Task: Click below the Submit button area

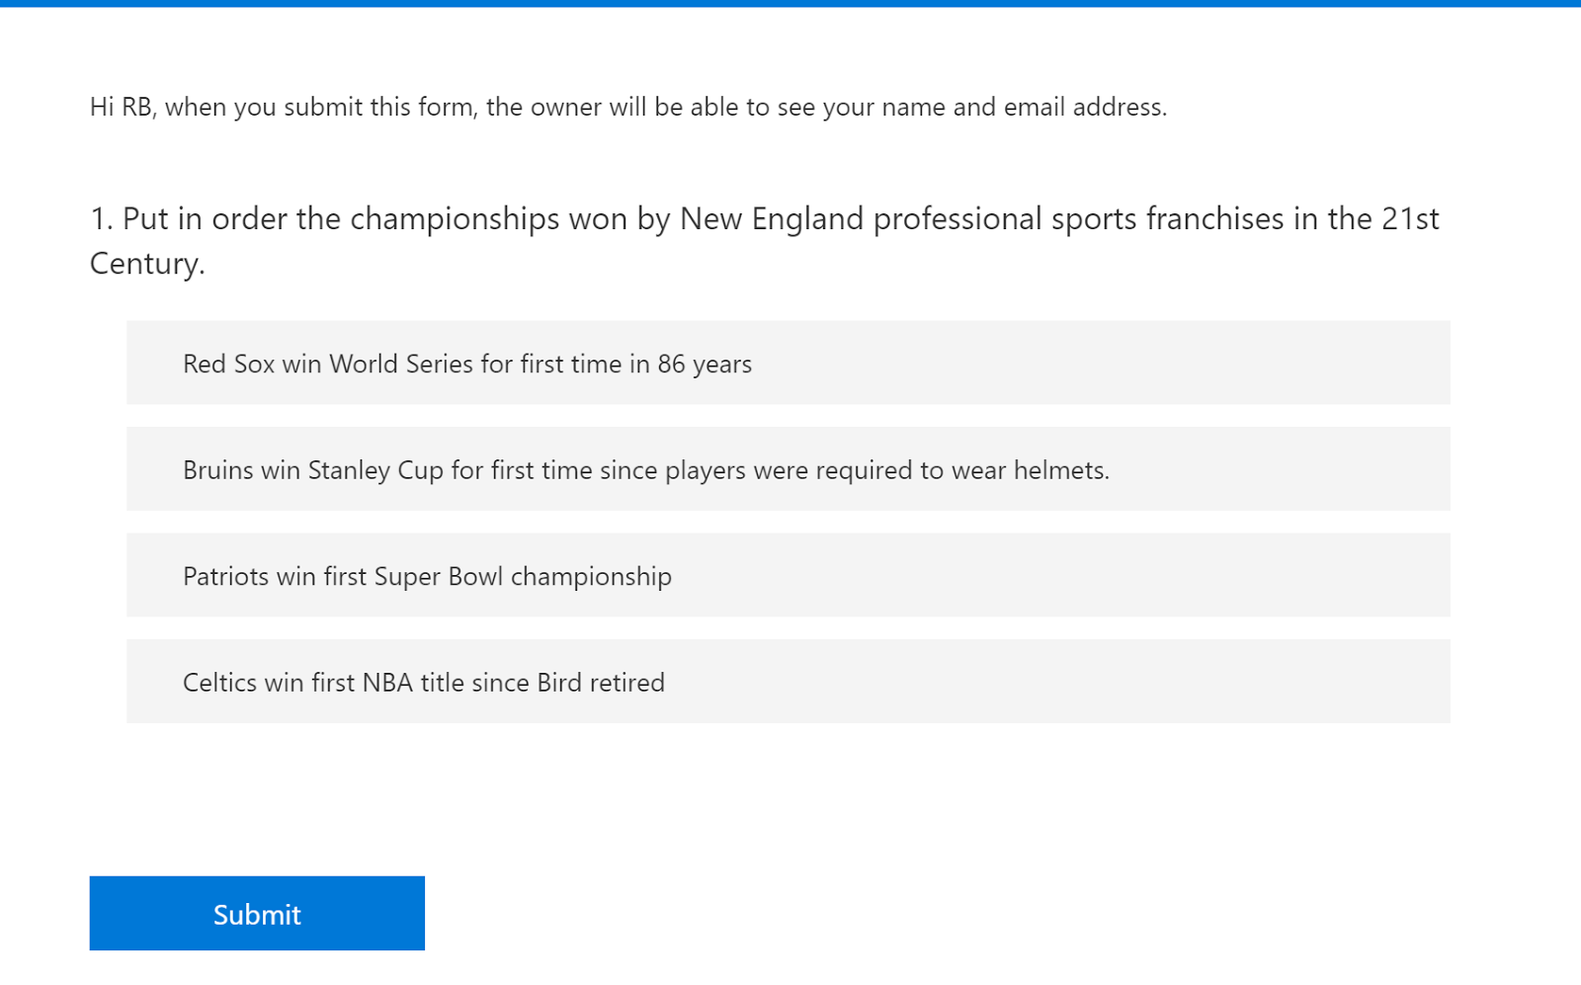Action: 256,968
